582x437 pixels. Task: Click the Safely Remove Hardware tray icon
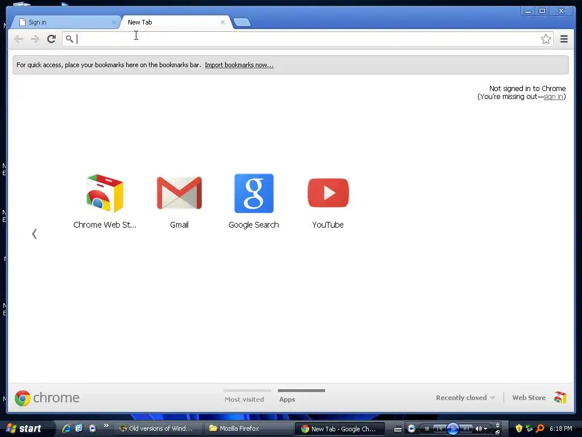[529, 428]
